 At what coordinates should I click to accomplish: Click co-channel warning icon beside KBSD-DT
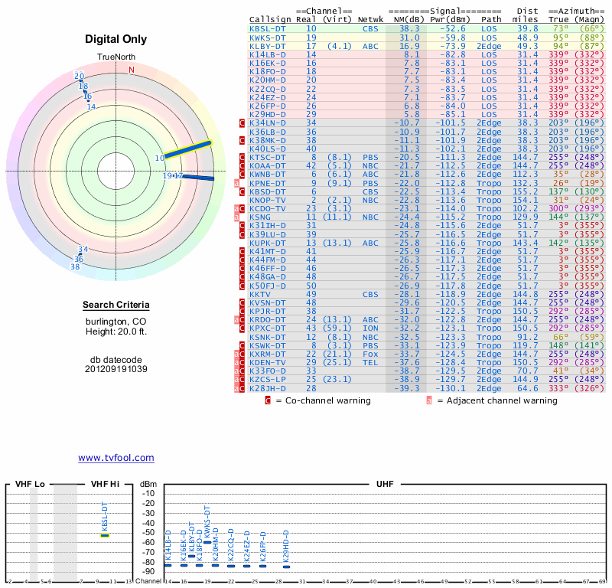tap(243, 191)
